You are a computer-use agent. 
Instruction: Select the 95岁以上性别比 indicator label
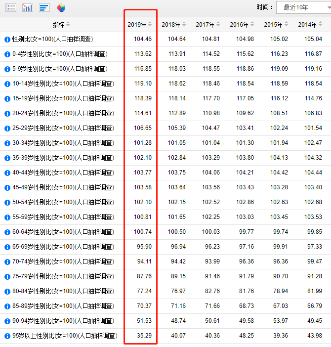65,336
